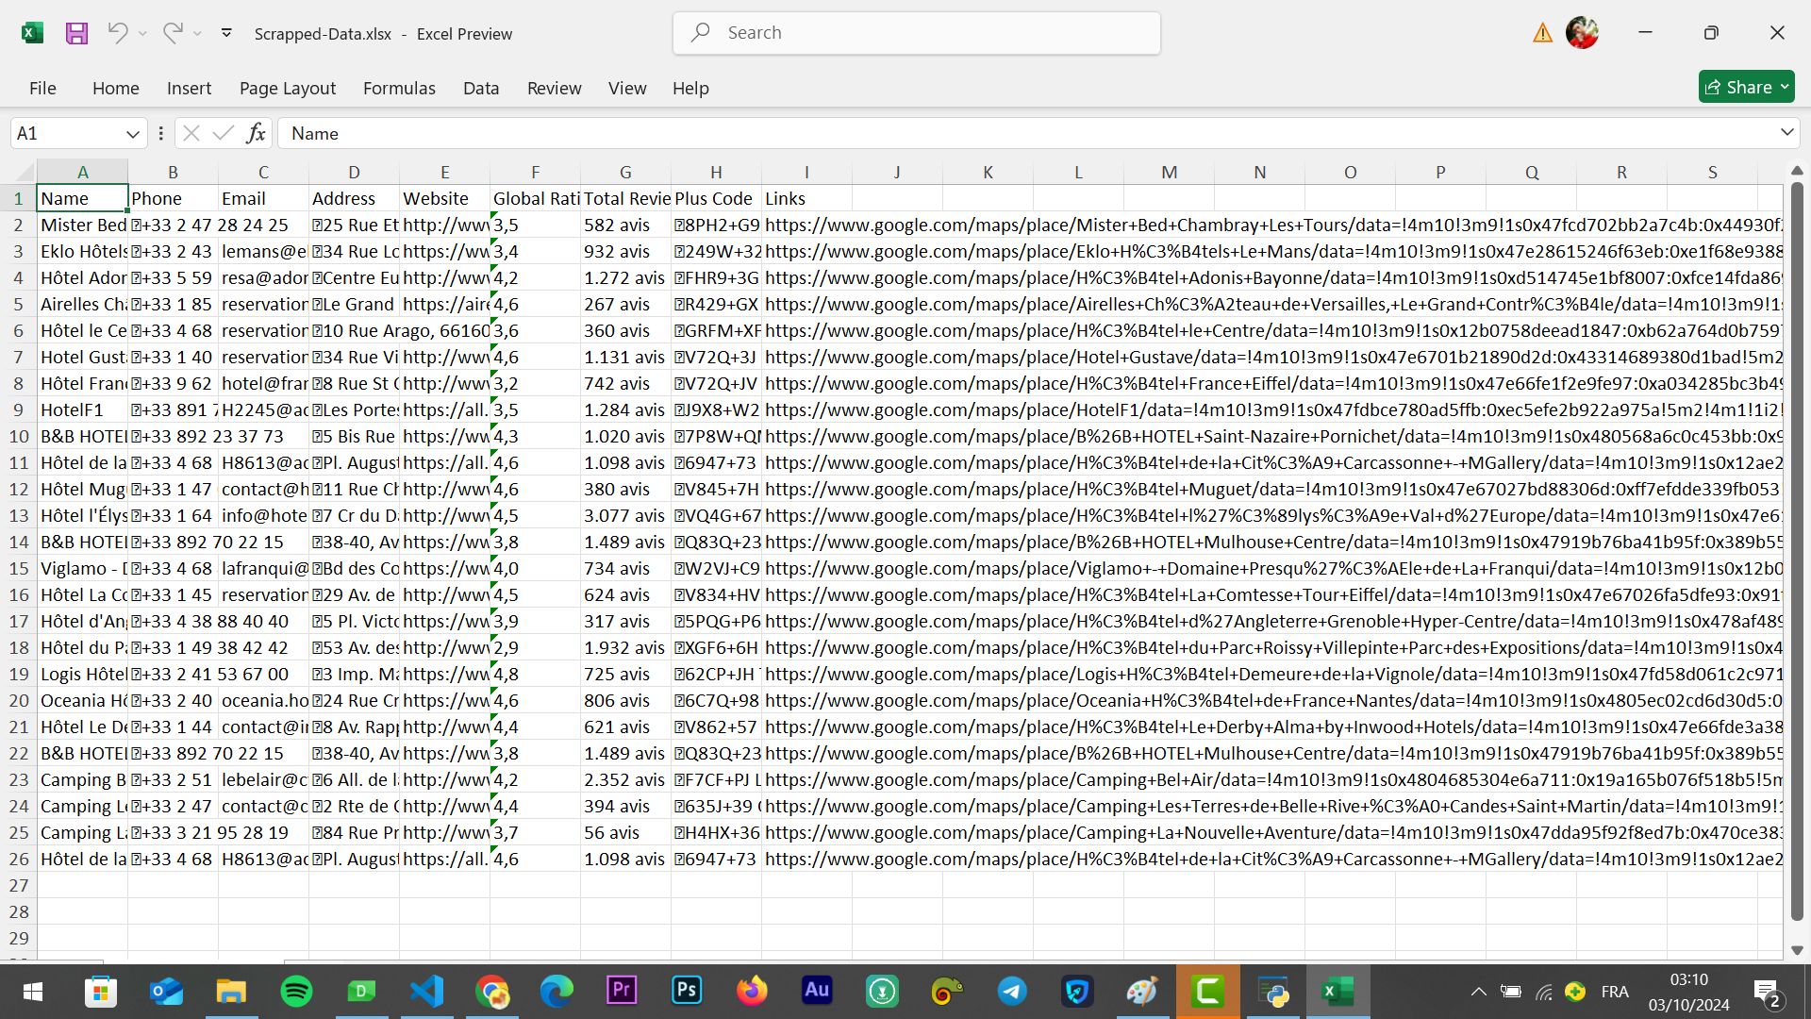Viewport: 1811px width, 1019px height.
Task: Click the Cancel X icon in formula bar
Action: tap(191, 134)
